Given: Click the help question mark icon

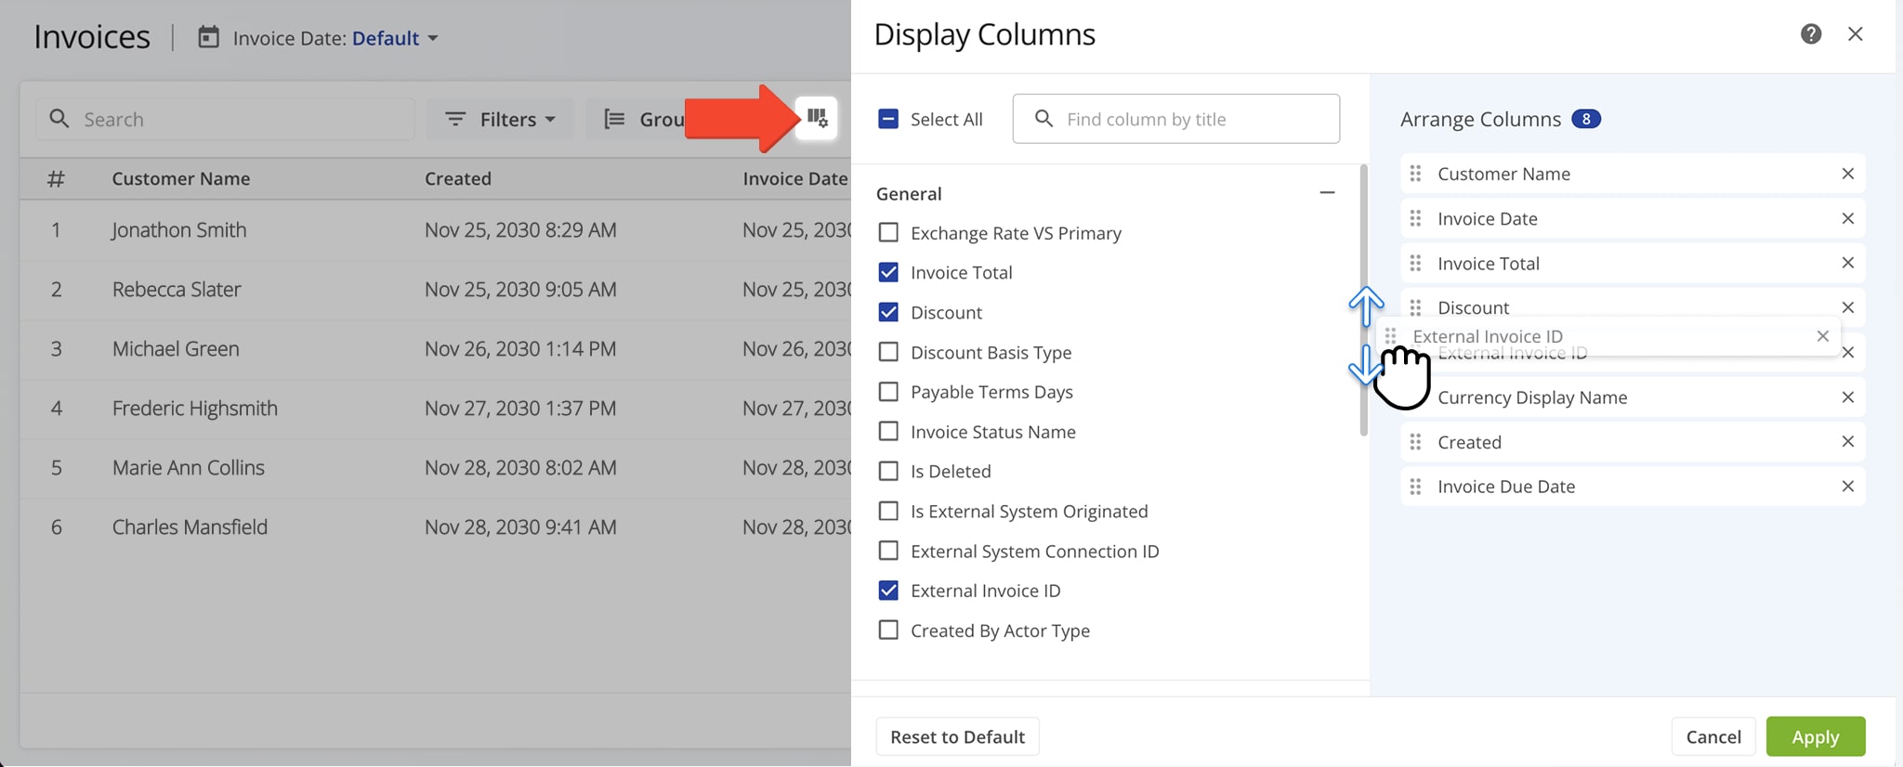Looking at the screenshot, I should (x=1810, y=34).
